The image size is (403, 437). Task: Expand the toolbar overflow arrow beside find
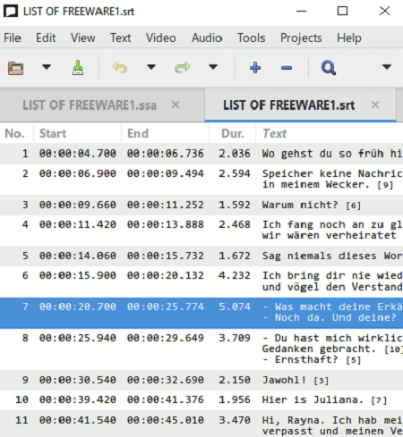click(387, 67)
